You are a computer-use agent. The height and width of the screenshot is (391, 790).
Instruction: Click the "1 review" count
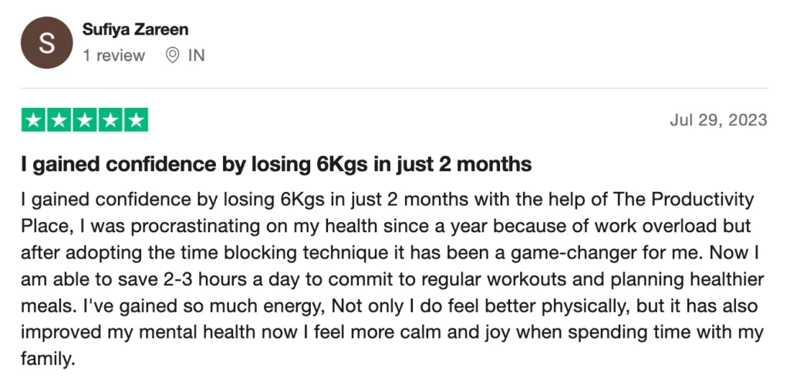tap(113, 56)
